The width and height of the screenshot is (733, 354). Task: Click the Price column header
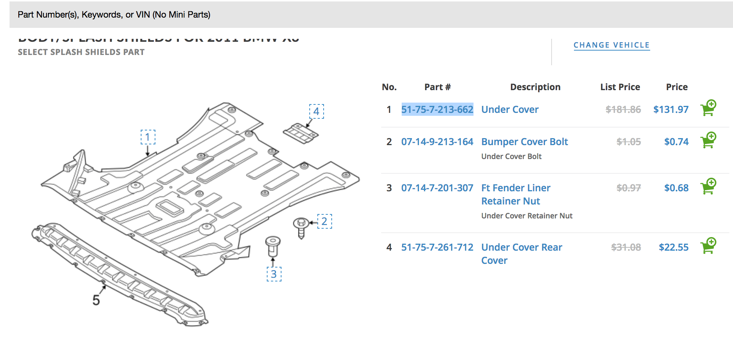(677, 87)
